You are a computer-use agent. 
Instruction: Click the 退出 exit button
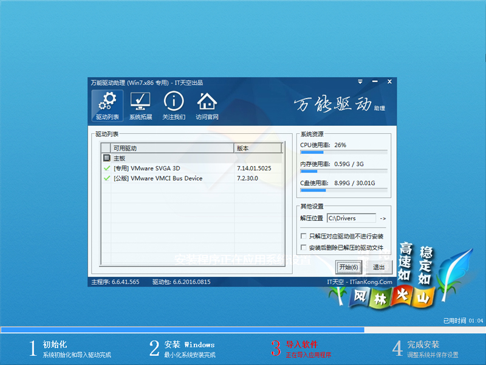pos(378,267)
